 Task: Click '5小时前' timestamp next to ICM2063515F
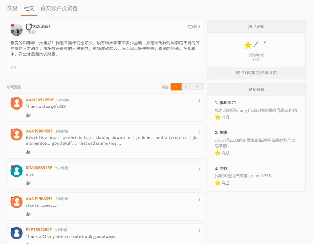point(61,168)
